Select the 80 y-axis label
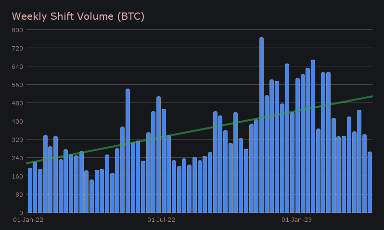Viewport: 384px width, 230px height. coord(19,194)
